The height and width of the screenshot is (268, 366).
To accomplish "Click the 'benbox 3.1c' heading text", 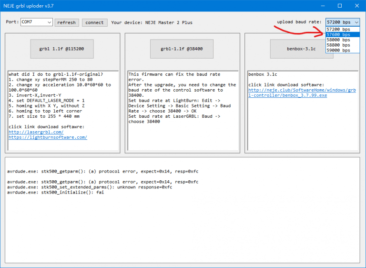I will pyautogui.click(x=263, y=74).
